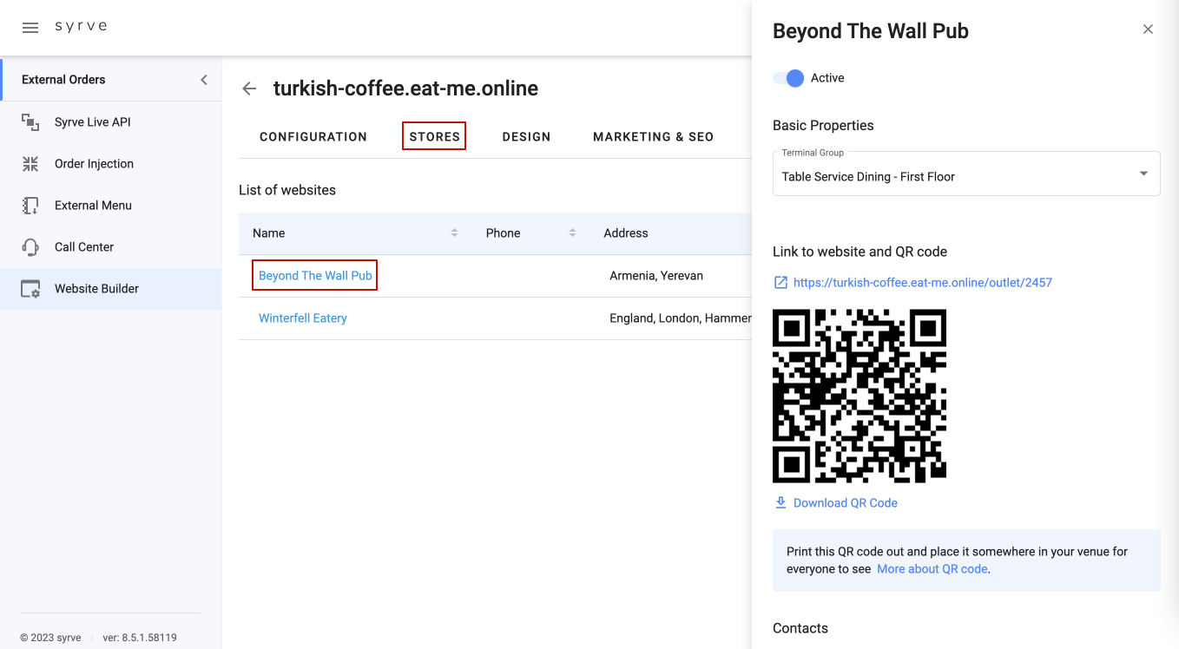This screenshot has height=649, width=1179.
Task: Click the QR code image
Action: pos(859,396)
